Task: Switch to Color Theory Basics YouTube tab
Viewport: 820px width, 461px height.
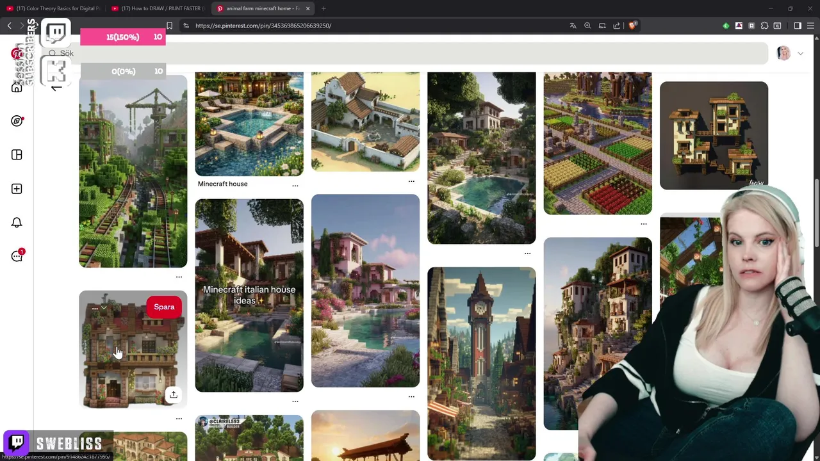Action: click(x=53, y=8)
